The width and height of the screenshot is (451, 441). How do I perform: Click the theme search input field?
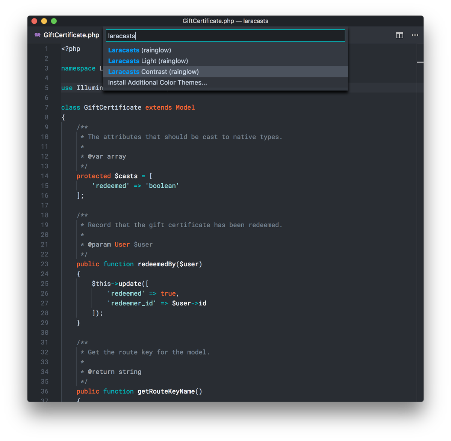pos(225,36)
